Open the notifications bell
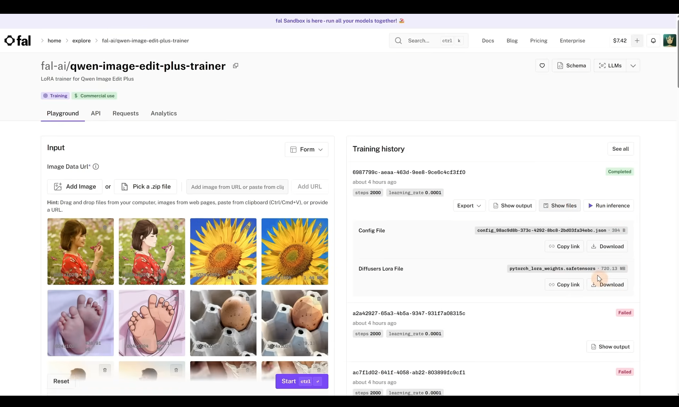Image resolution: width=679 pixels, height=407 pixels. click(x=653, y=41)
